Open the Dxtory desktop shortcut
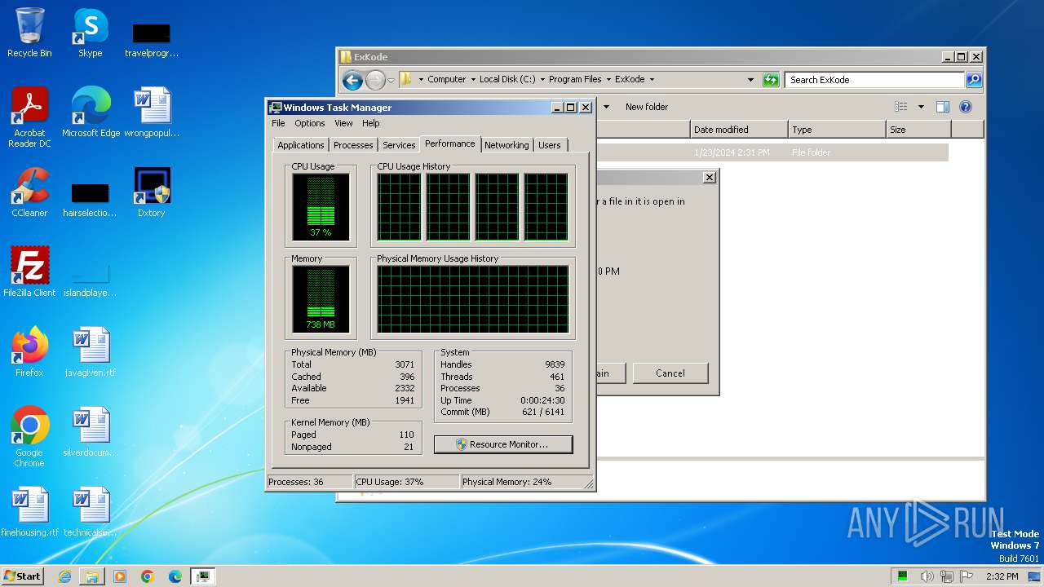Viewport: 1044px width, 587px height. pyautogui.click(x=152, y=192)
